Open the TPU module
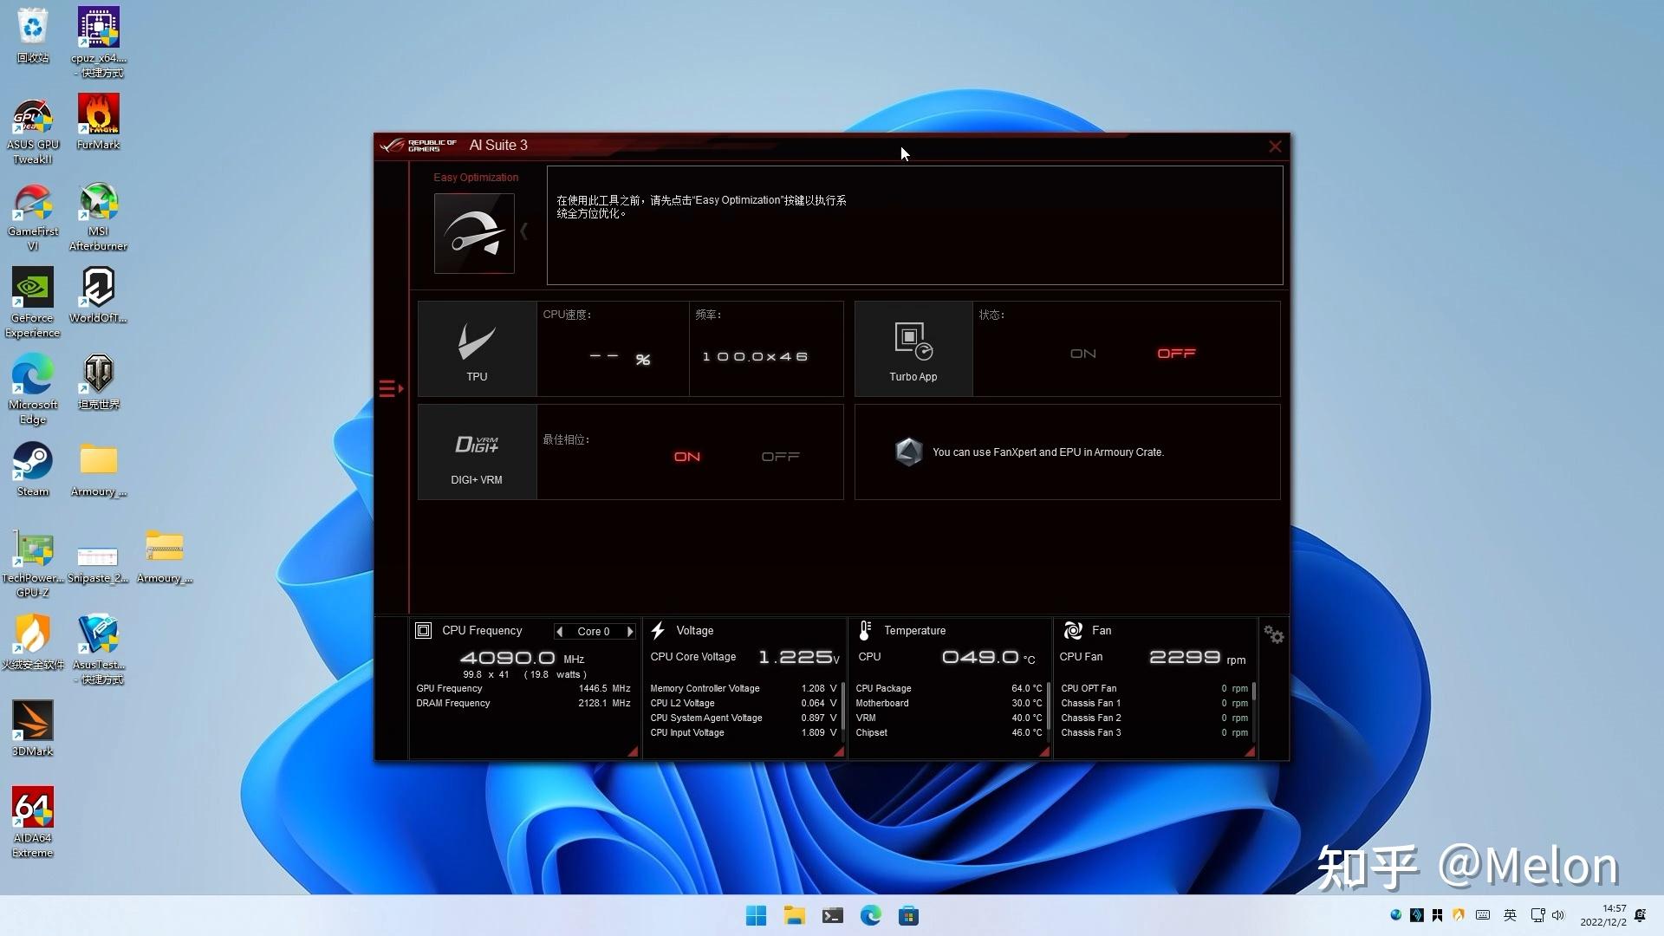 click(x=477, y=348)
